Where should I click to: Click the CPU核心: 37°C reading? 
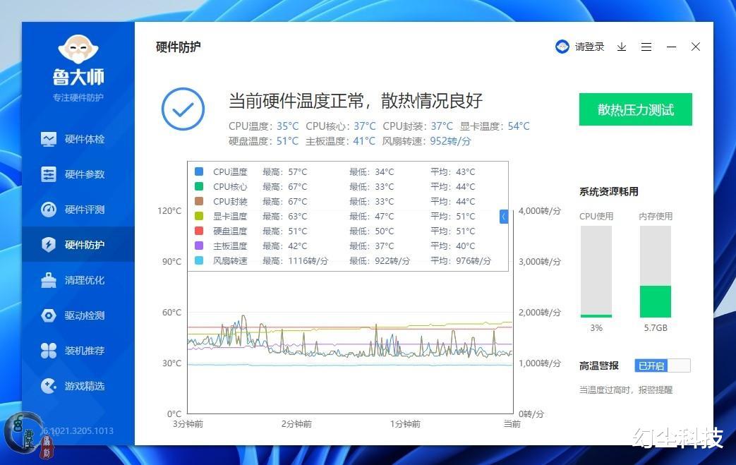[341, 126]
